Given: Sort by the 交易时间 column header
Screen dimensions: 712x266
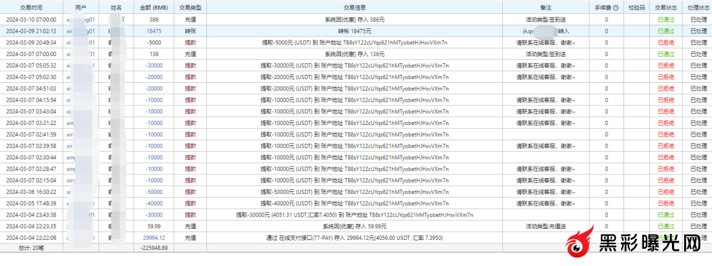Looking at the screenshot, I should coord(31,8).
